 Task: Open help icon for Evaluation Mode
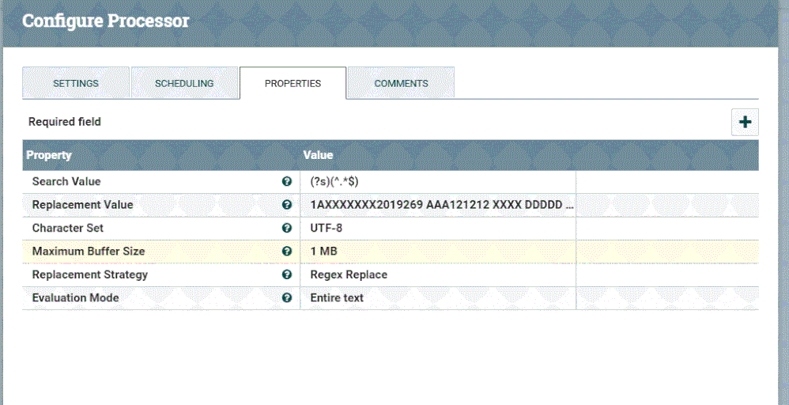(287, 297)
